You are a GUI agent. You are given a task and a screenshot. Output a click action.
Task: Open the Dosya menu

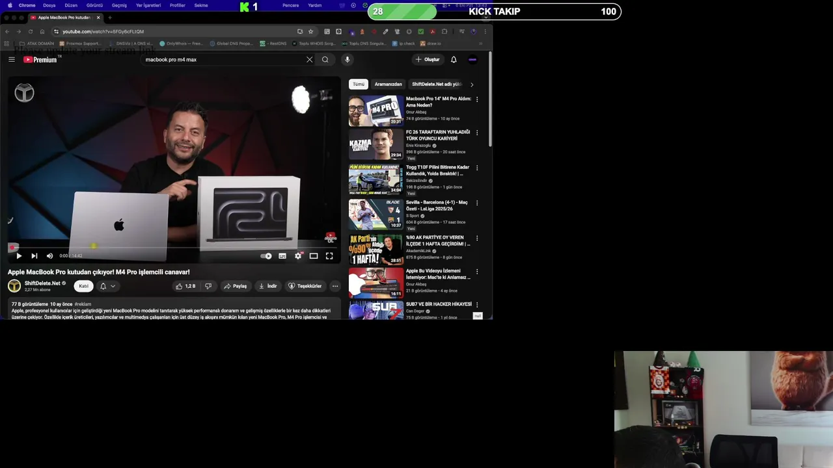pos(49,5)
